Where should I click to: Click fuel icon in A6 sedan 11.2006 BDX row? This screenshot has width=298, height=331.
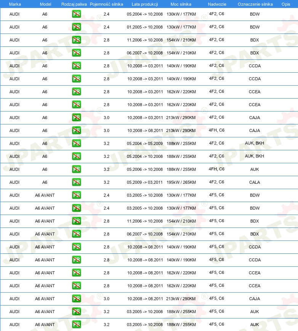pos(76,40)
